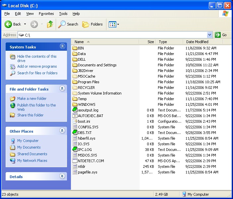Open the Back history dropdown arrow
The image size is (233, 199).
[25, 24]
